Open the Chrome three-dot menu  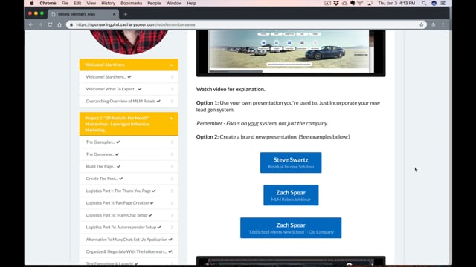(x=443, y=24)
